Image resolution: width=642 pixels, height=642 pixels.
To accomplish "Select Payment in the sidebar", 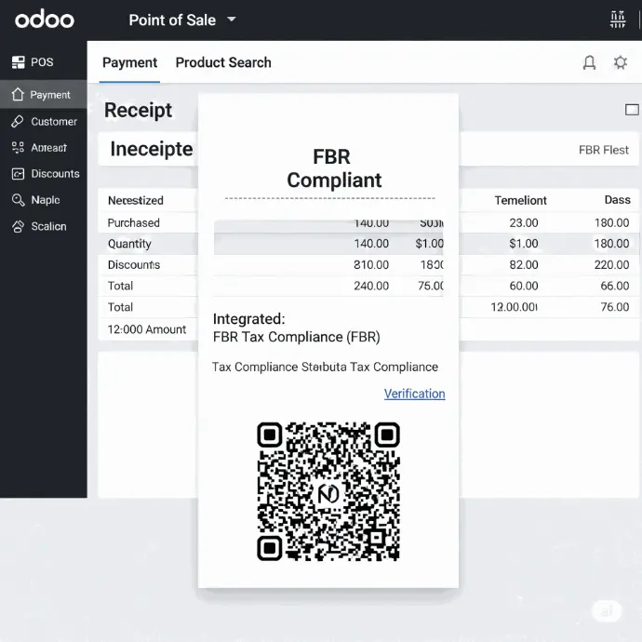I will (x=44, y=95).
